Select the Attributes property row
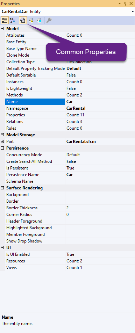 click(x=70, y=35)
